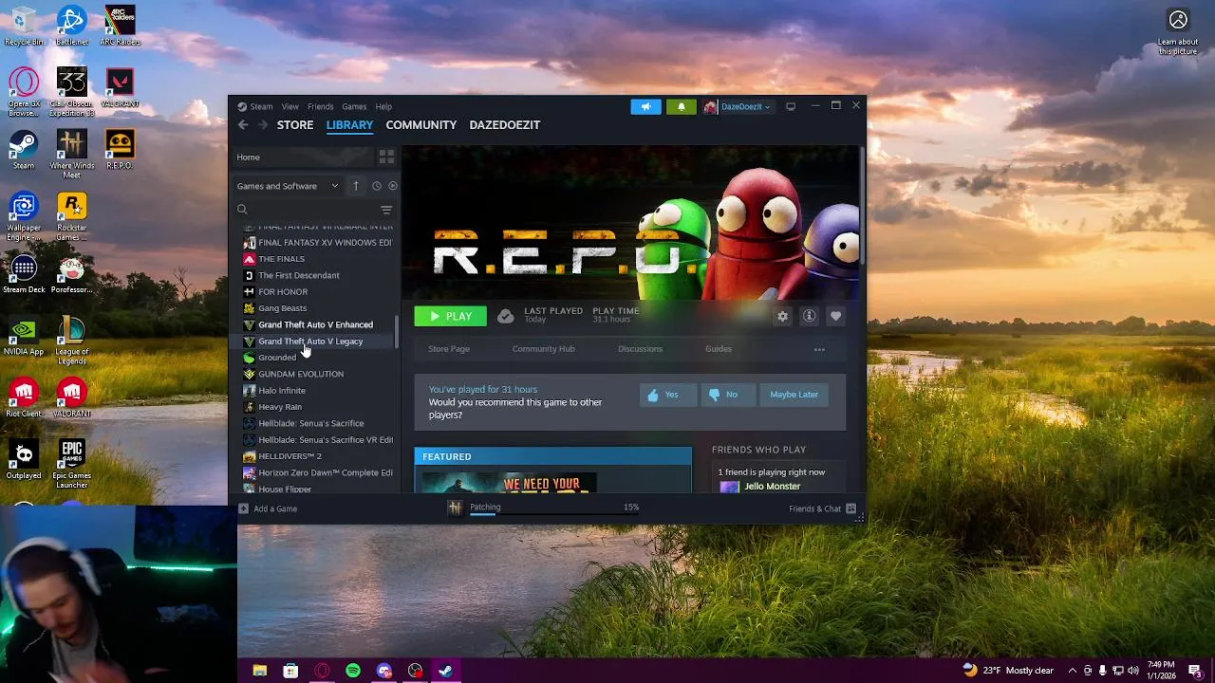Switch to the COMMUNITY tab

click(x=421, y=124)
